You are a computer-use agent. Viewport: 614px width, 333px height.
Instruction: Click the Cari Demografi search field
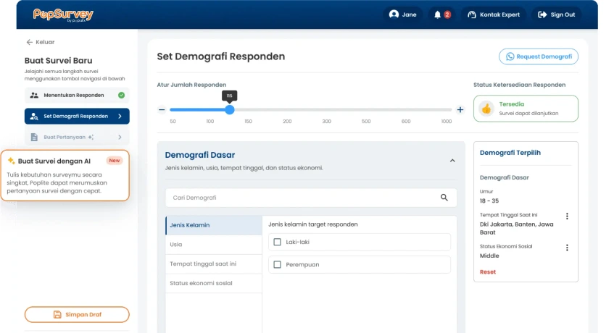(x=301, y=198)
